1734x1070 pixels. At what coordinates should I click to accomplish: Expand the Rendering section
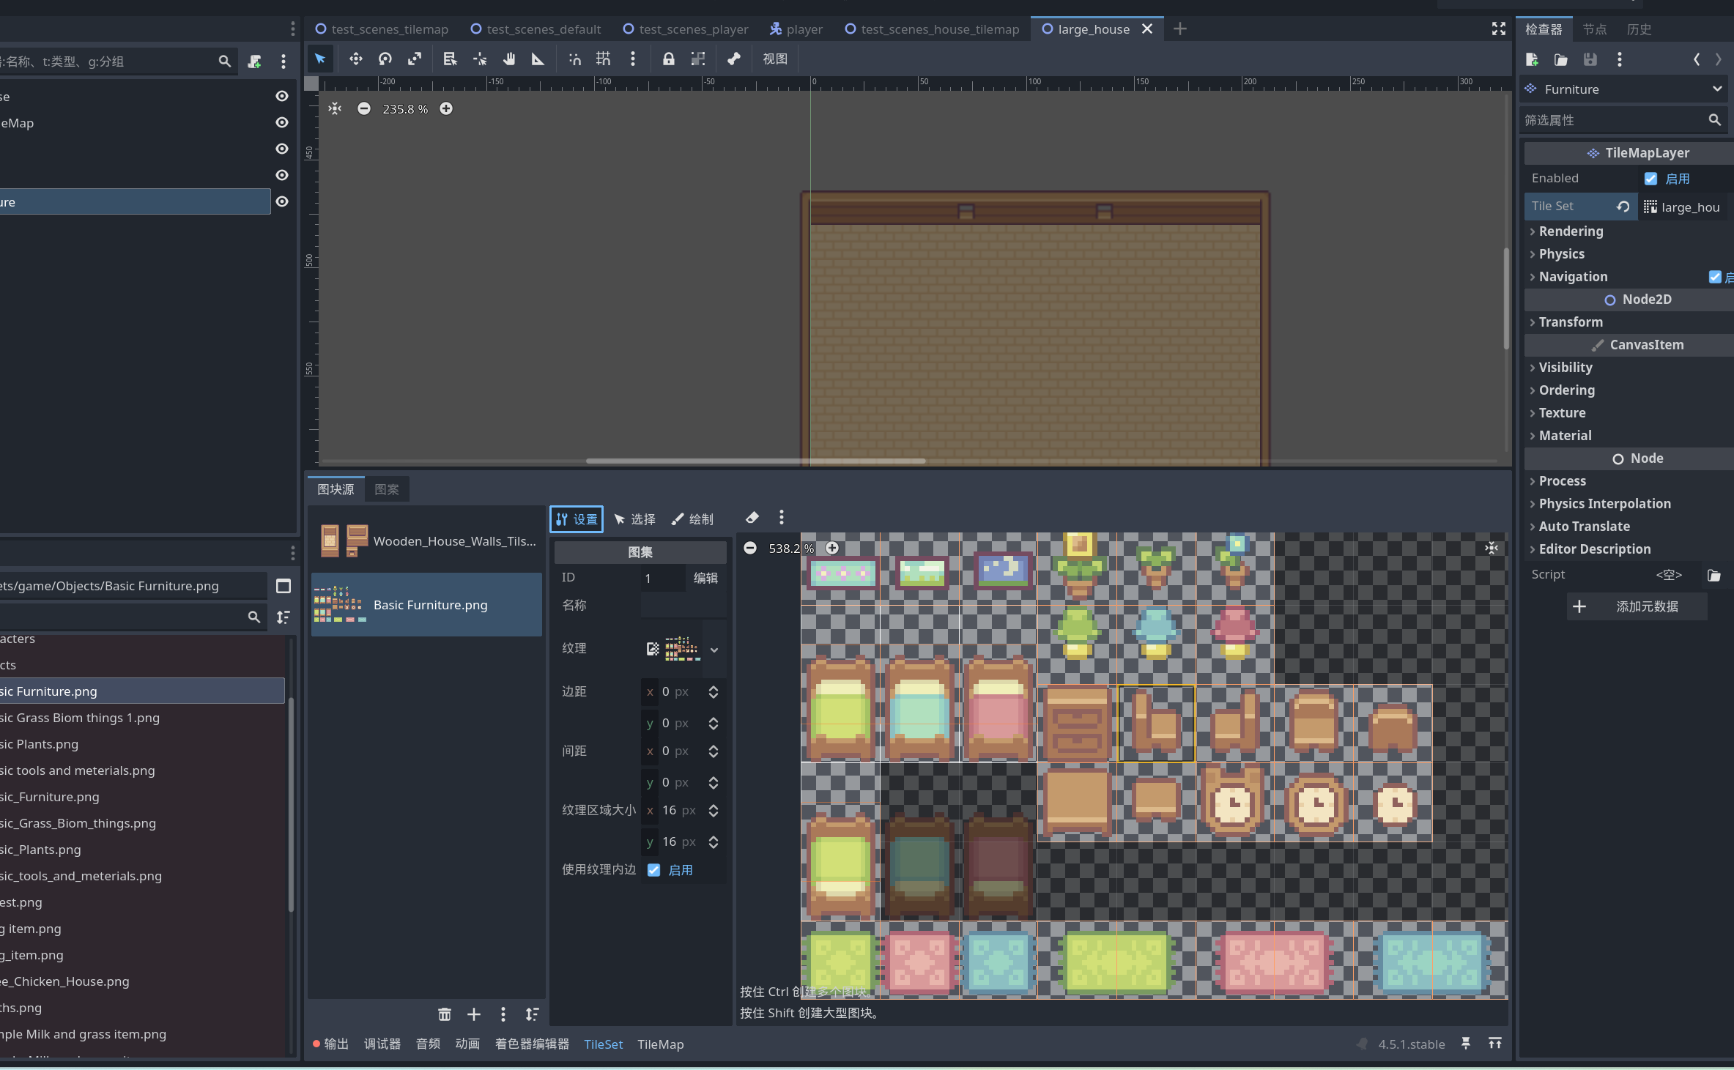point(1571,231)
